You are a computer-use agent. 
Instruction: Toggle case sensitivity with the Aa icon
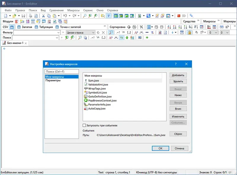coord(110,38)
